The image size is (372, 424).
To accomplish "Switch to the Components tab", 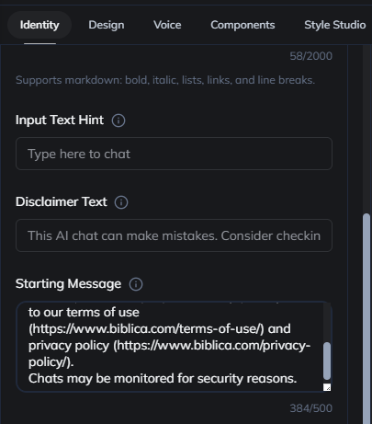I will (242, 25).
